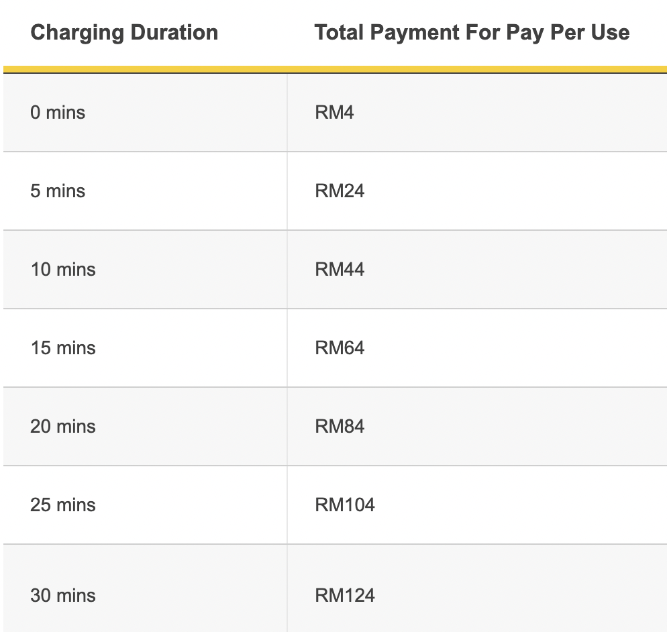The height and width of the screenshot is (632, 667).
Task: Click the "20 mins" duration cell
Action: click(x=63, y=427)
